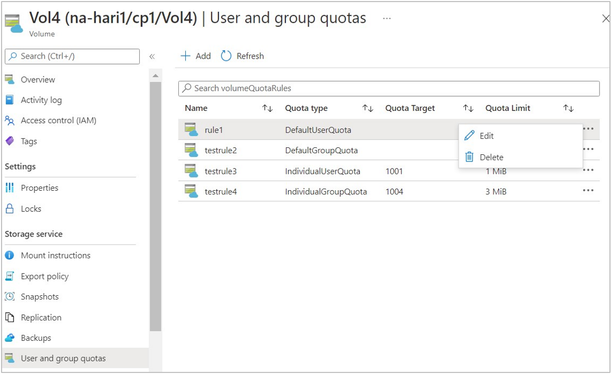Screen dimensions: 611x374
Task: Select the rule1 name cell
Action: pos(214,130)
